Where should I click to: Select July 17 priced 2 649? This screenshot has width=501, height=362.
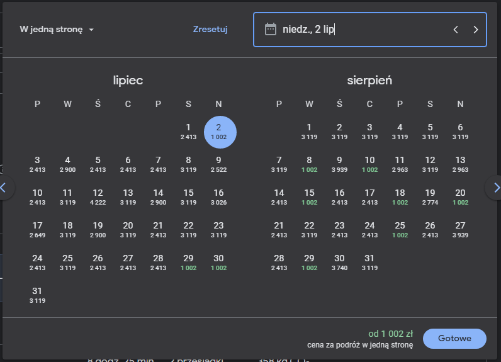pyautogui.click(x=37, y=230)
